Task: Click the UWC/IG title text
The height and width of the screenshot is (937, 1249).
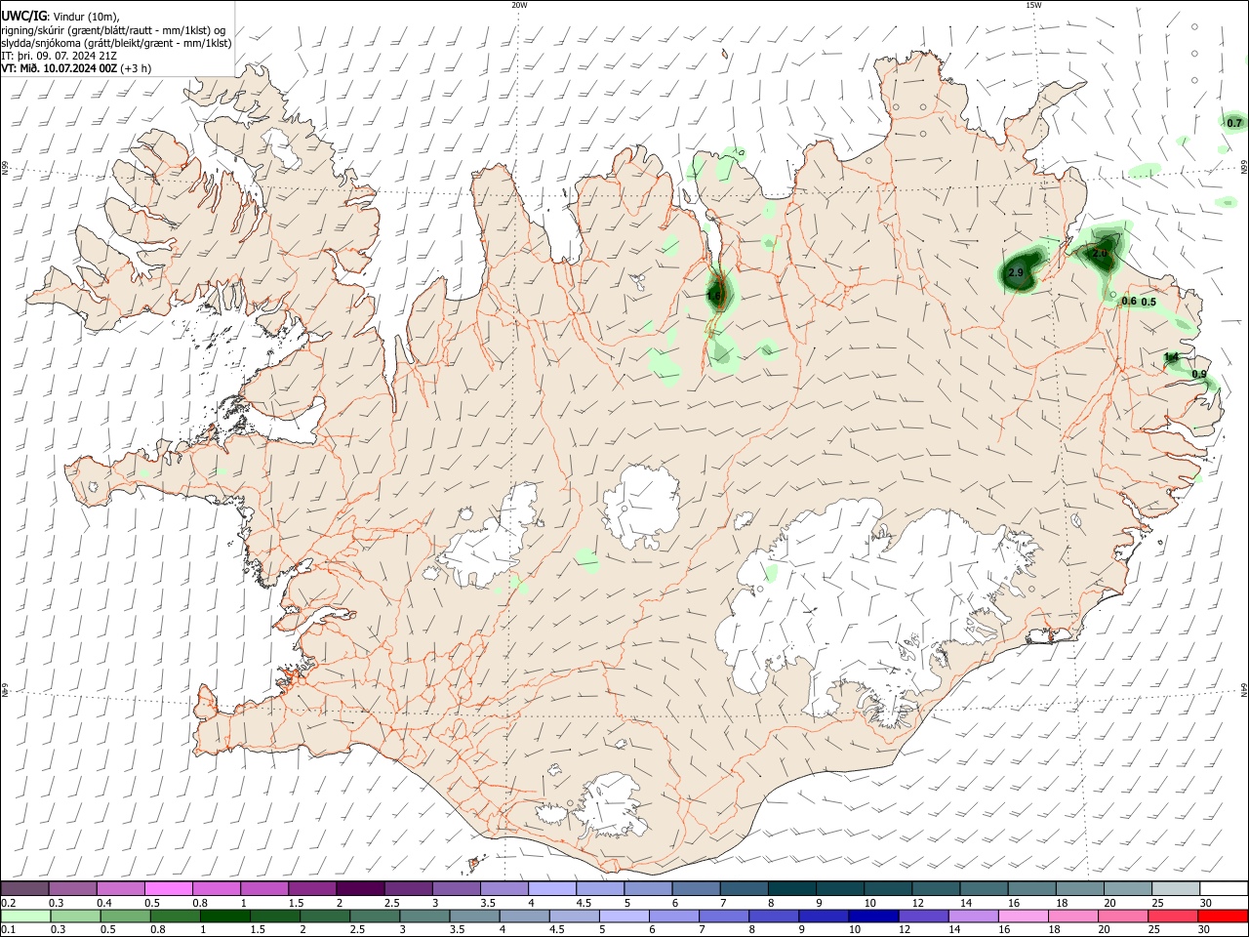Action: click(x=23, y=16)
